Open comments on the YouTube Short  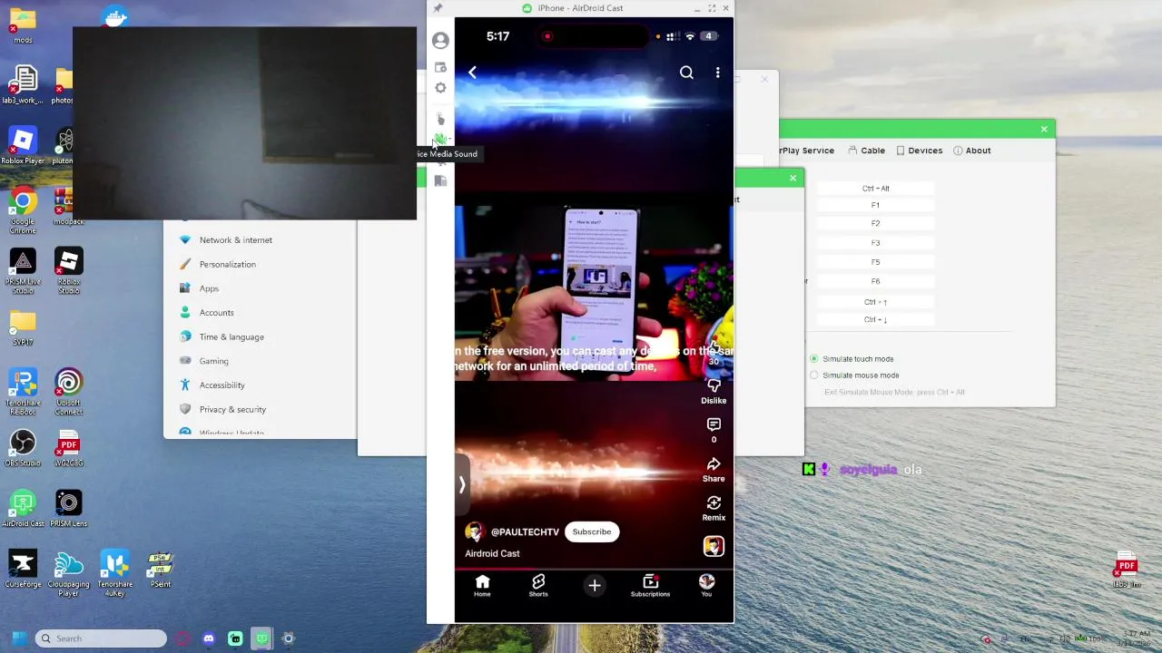(714, 430)
